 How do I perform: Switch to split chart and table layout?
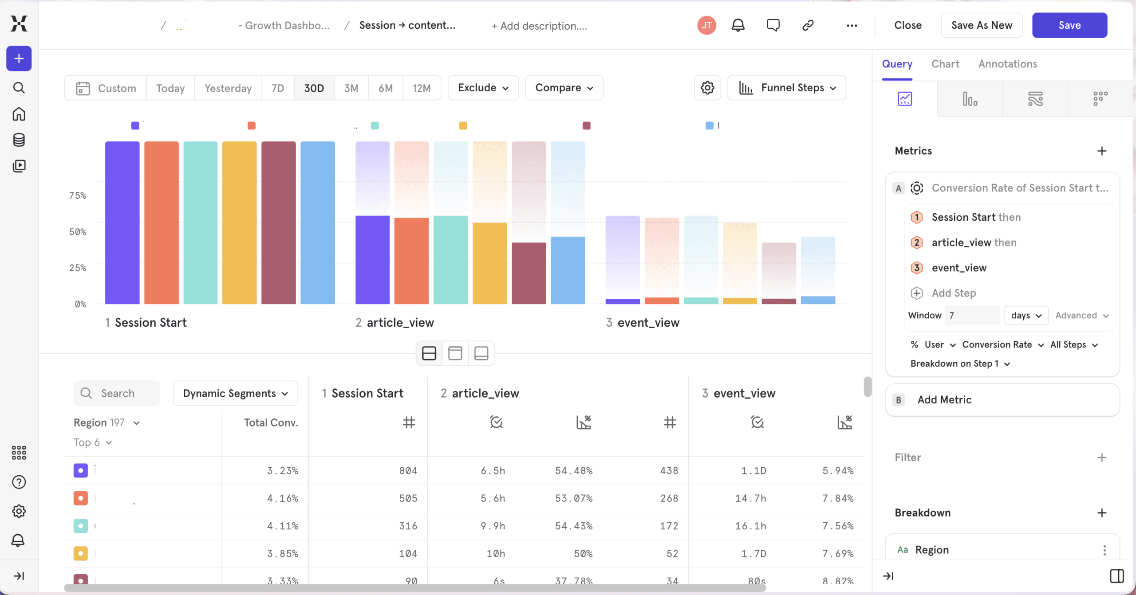429,353
